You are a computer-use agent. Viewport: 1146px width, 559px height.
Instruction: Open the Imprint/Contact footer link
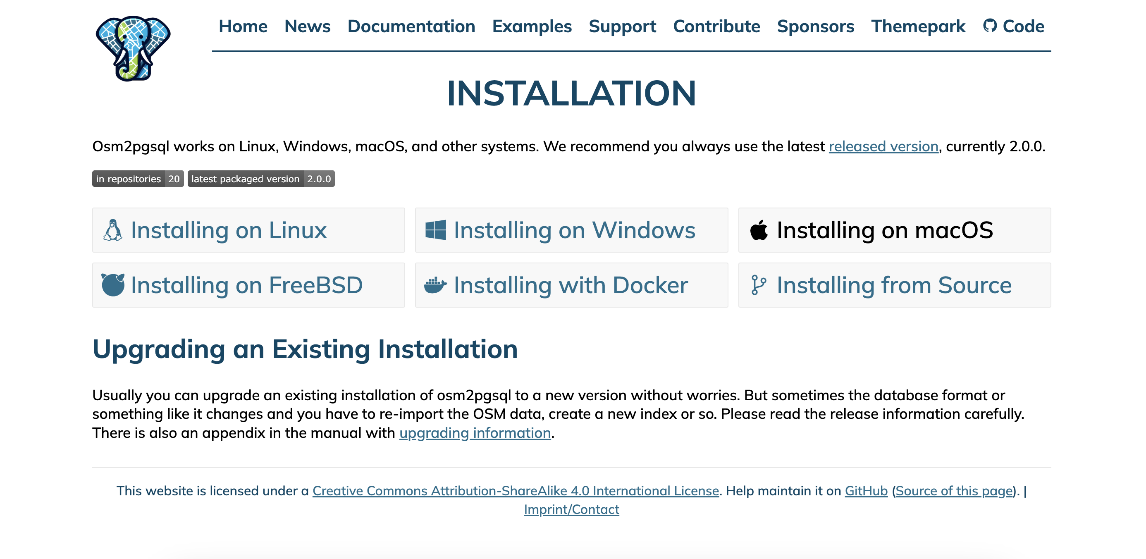coord(571,509)
